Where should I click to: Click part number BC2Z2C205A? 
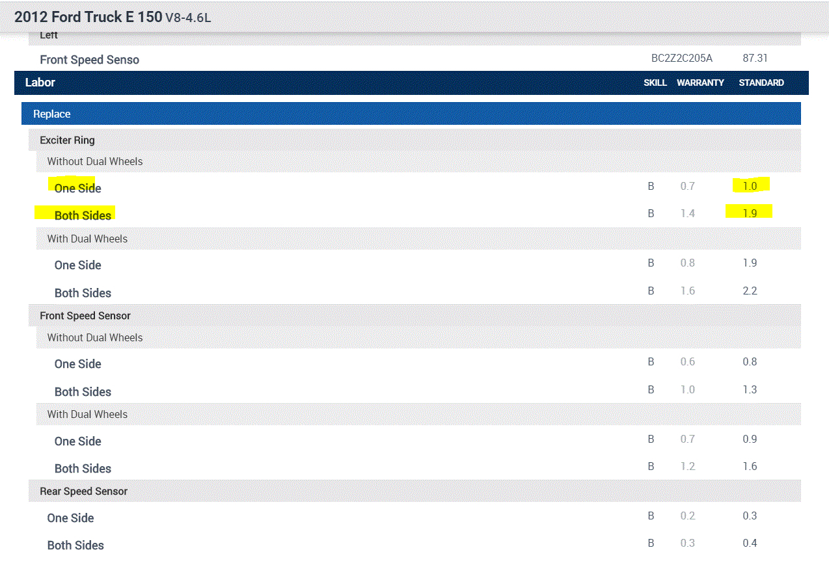coord(682,59)
